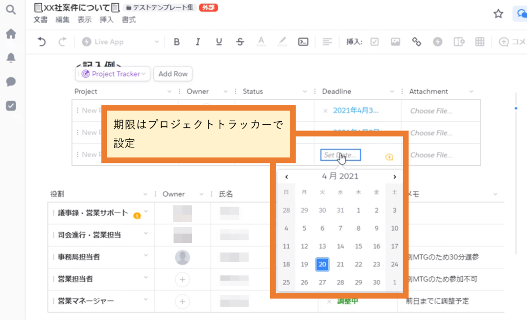This screenshot has width=527, height=320.
Task: Click the Set Date input field
Action: click(x=341, y=155)
